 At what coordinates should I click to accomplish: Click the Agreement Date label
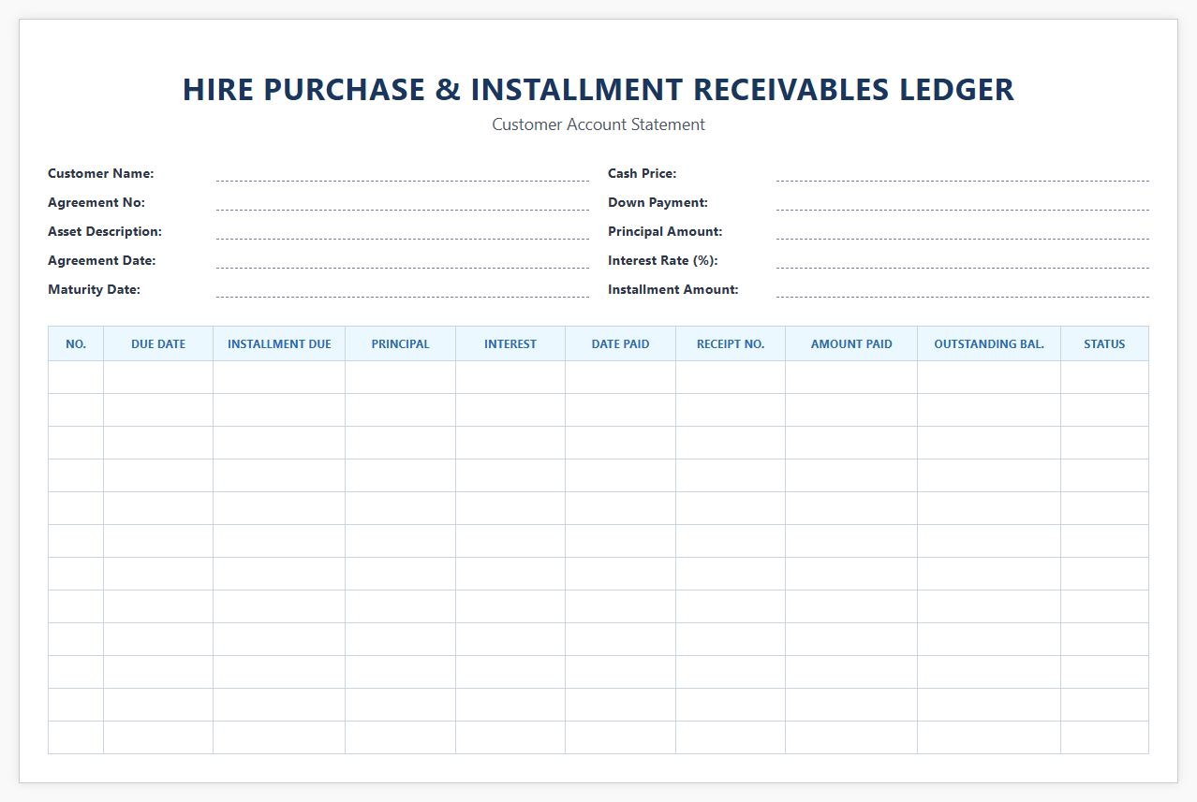[x=102, y=260]
